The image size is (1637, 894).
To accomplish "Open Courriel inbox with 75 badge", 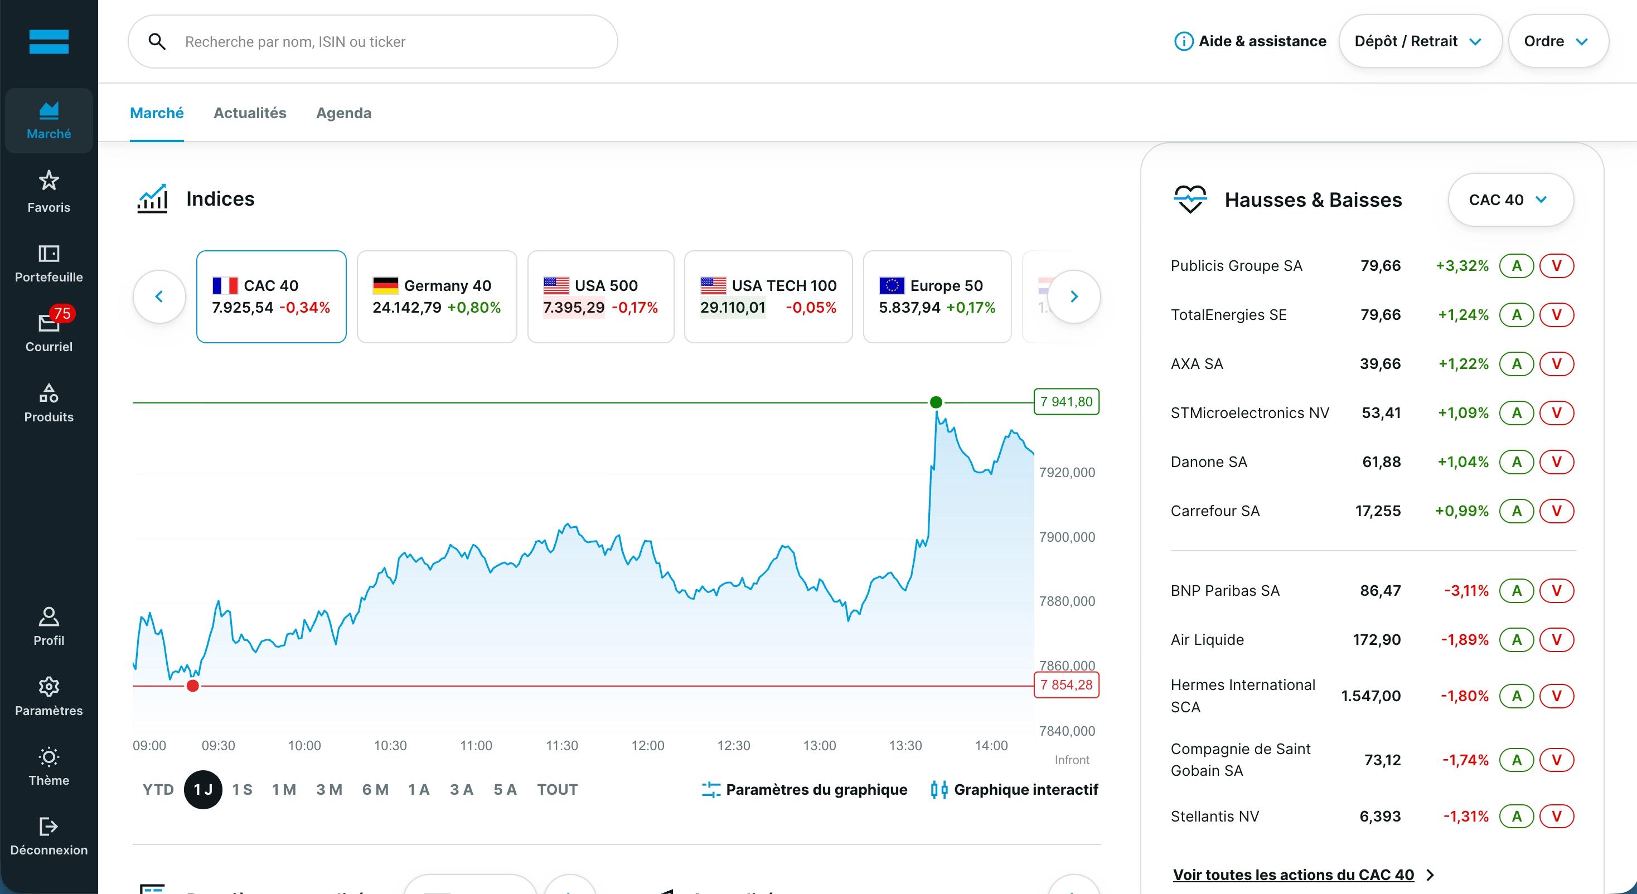I will point(49,323).
